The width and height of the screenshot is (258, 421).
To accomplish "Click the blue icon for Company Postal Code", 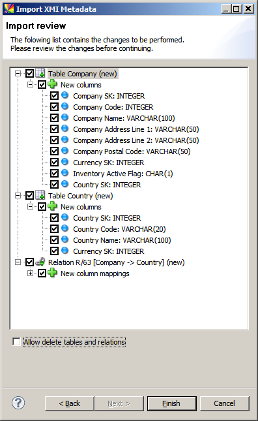I will (x=65, y=151).
